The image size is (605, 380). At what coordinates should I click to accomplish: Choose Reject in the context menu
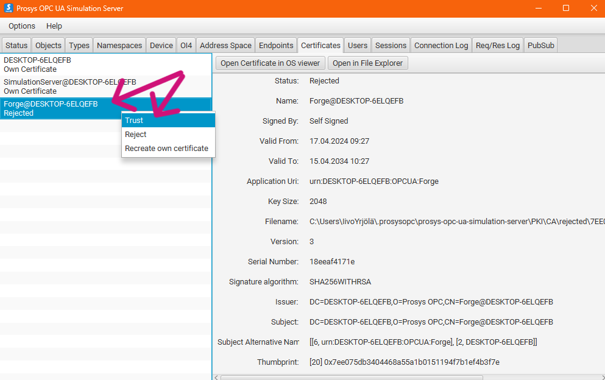(x=168, y=134)
